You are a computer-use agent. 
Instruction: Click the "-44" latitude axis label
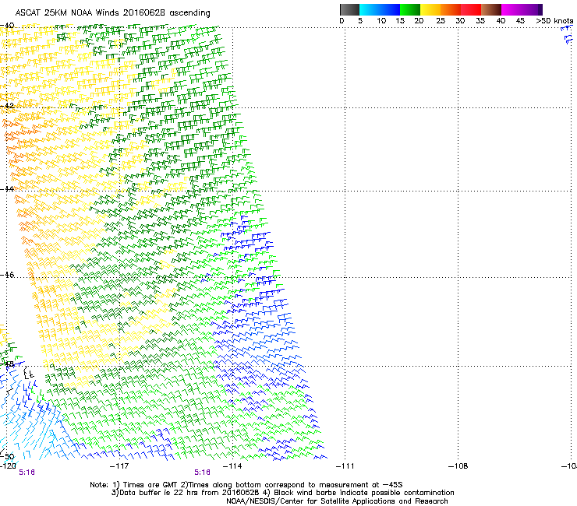point(7,189)
